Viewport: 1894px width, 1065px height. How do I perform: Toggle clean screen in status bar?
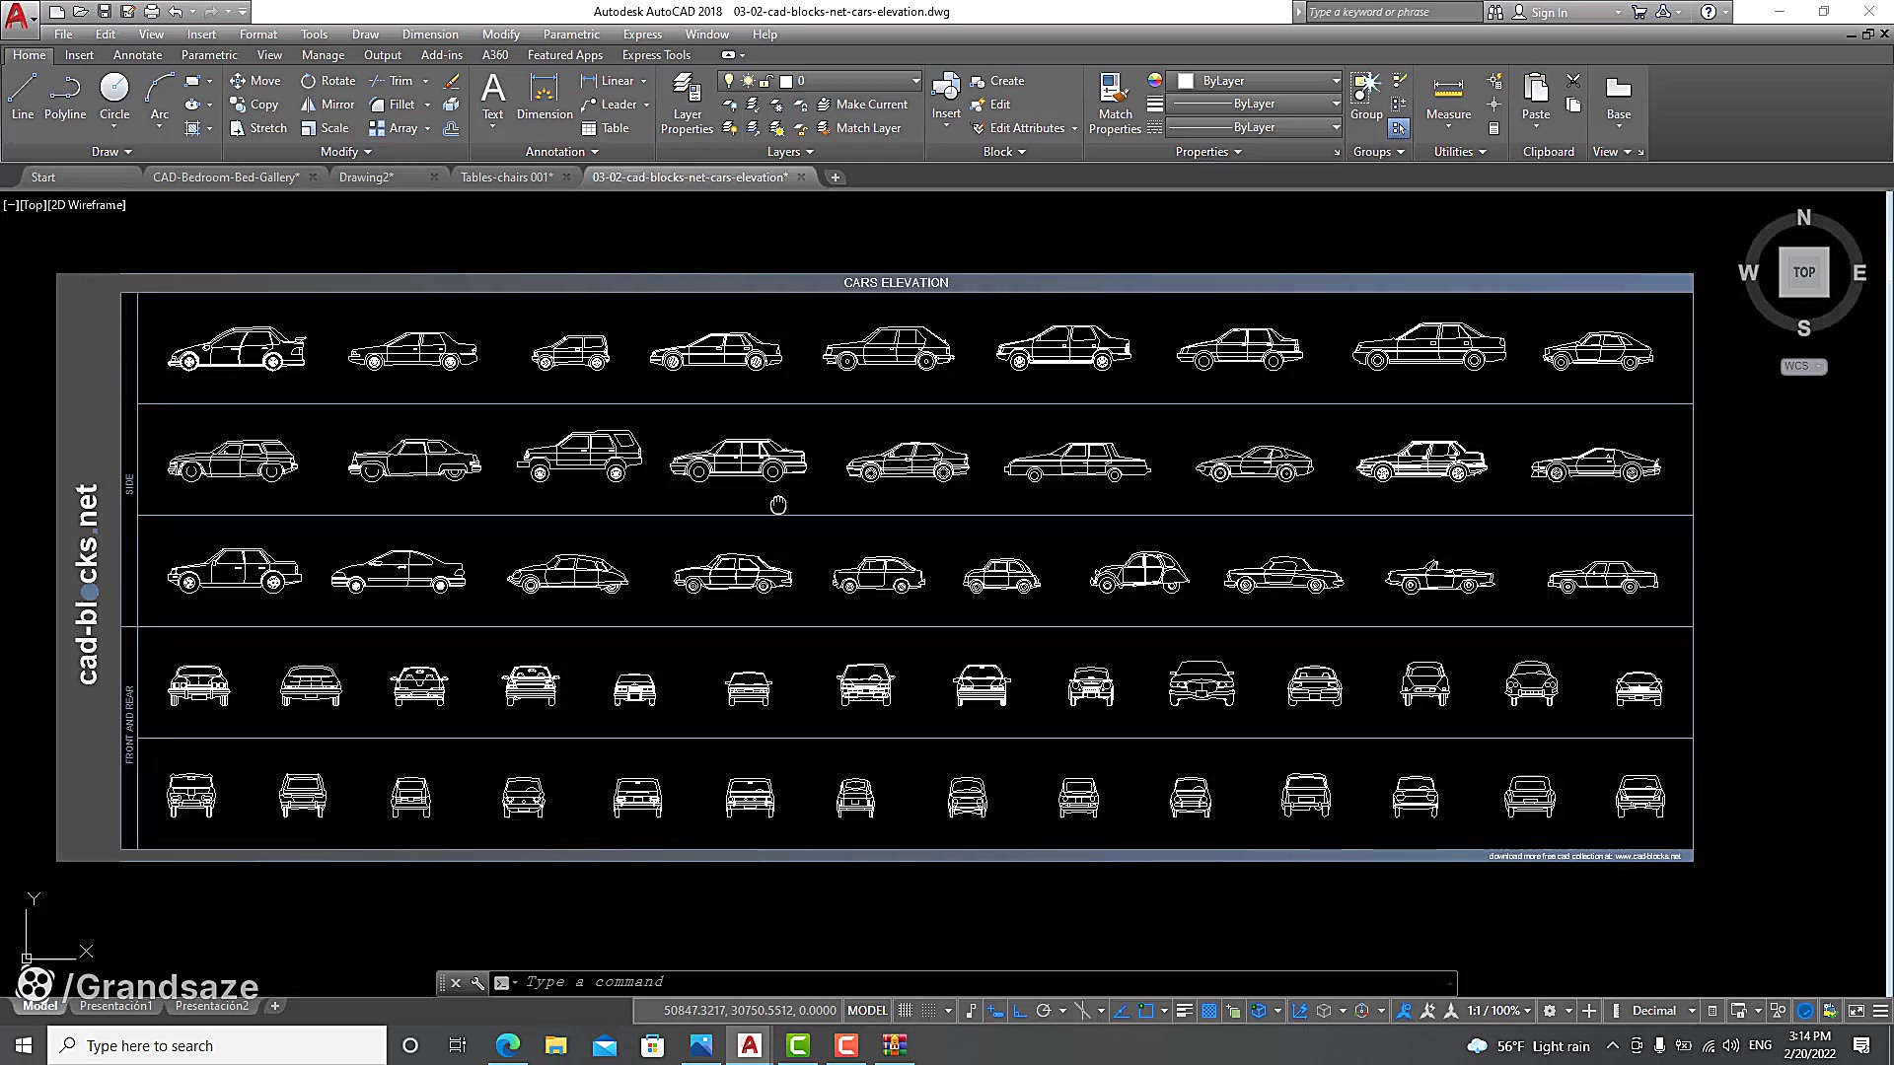[1857, 1011]
